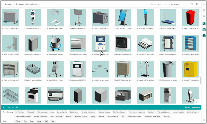Select the SE_TRASH_ULINE_32_GAL thumbnail
Screen dimensions: 207x124
(x=168, y=69)
